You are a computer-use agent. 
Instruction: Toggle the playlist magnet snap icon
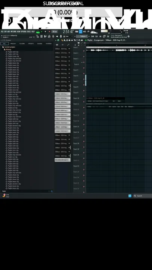coord(58,40)
